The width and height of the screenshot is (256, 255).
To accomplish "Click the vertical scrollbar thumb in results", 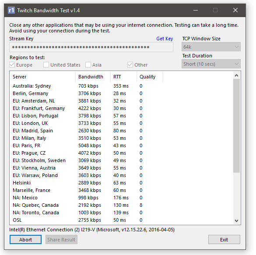I will pyautogui.click(x=236, y=126).
